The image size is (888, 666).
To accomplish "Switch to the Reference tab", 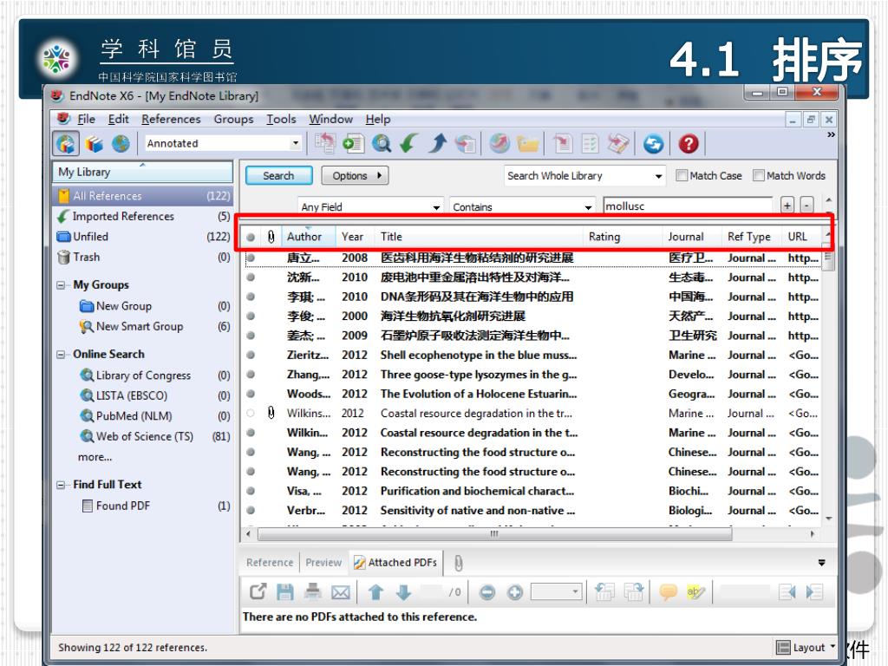I will click(x=270, y=562).
